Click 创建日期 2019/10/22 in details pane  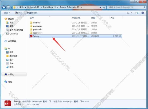point(71,102)
